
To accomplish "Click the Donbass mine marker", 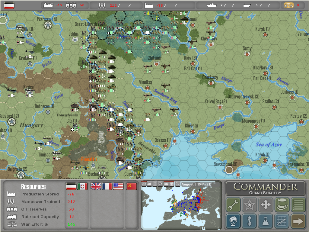I will click(292, 98).
